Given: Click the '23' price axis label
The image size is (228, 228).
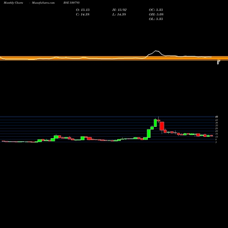Looking at the screenshot, I should point(217,131).
